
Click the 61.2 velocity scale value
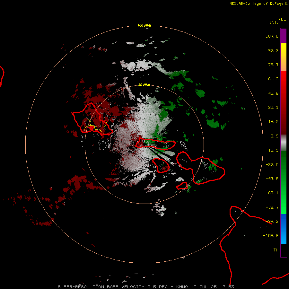click(x=273, y=79)
